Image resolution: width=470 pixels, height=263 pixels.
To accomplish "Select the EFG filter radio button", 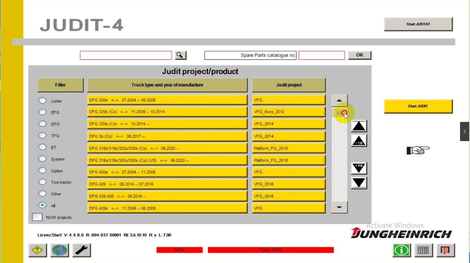I will 42,112.
